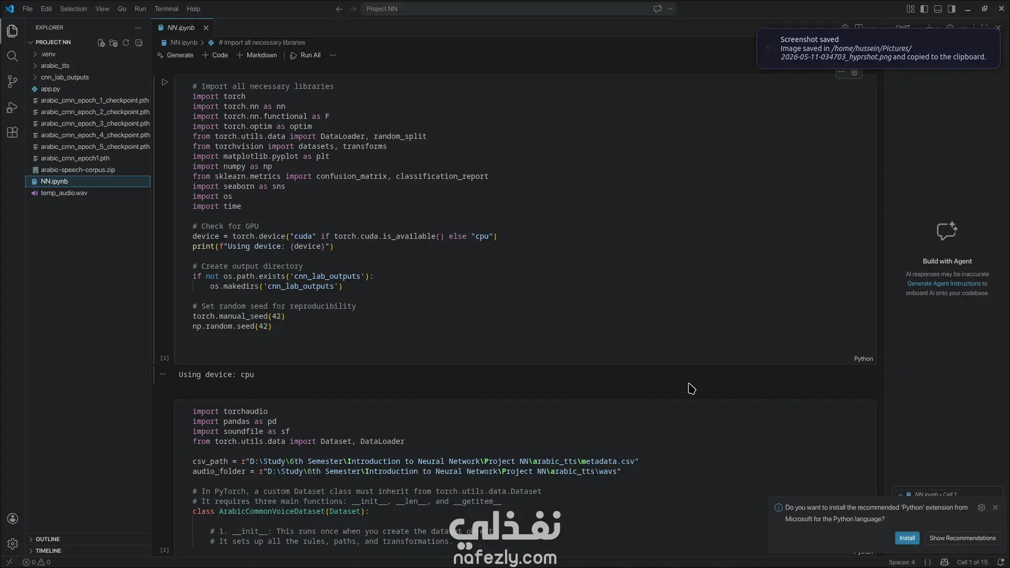Open the Extensions view

tap(12, 132)
